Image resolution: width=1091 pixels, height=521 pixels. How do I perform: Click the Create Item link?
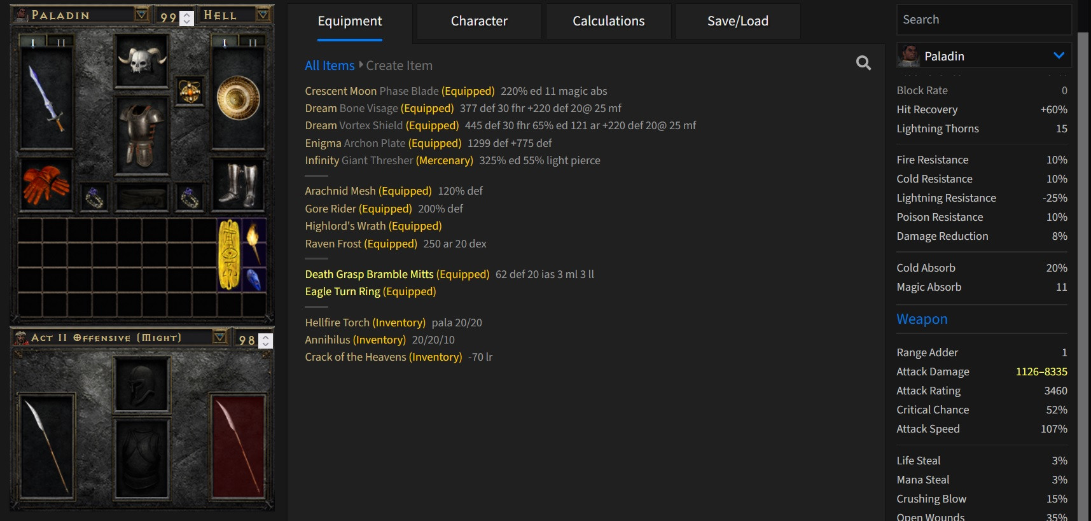tap(399, 65)
